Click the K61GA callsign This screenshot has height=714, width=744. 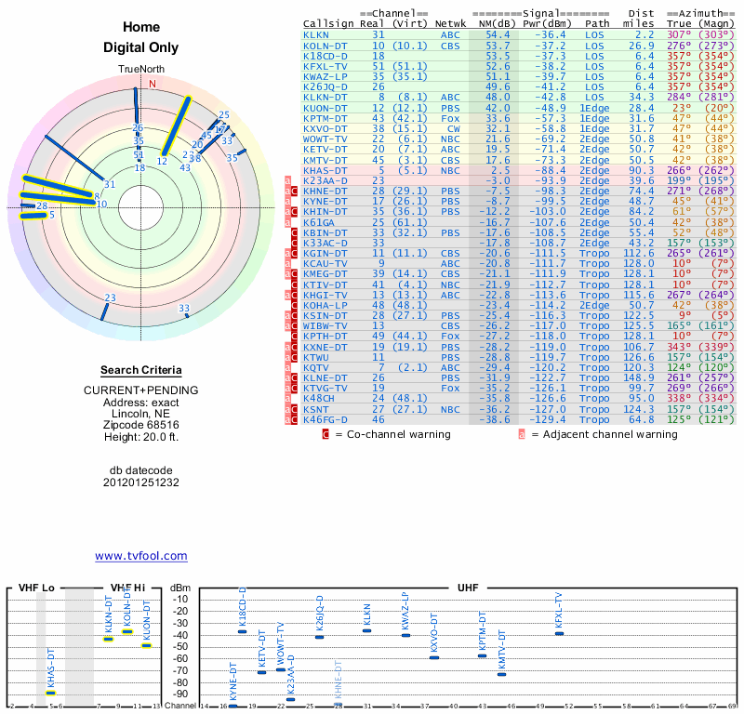(319, 222)
